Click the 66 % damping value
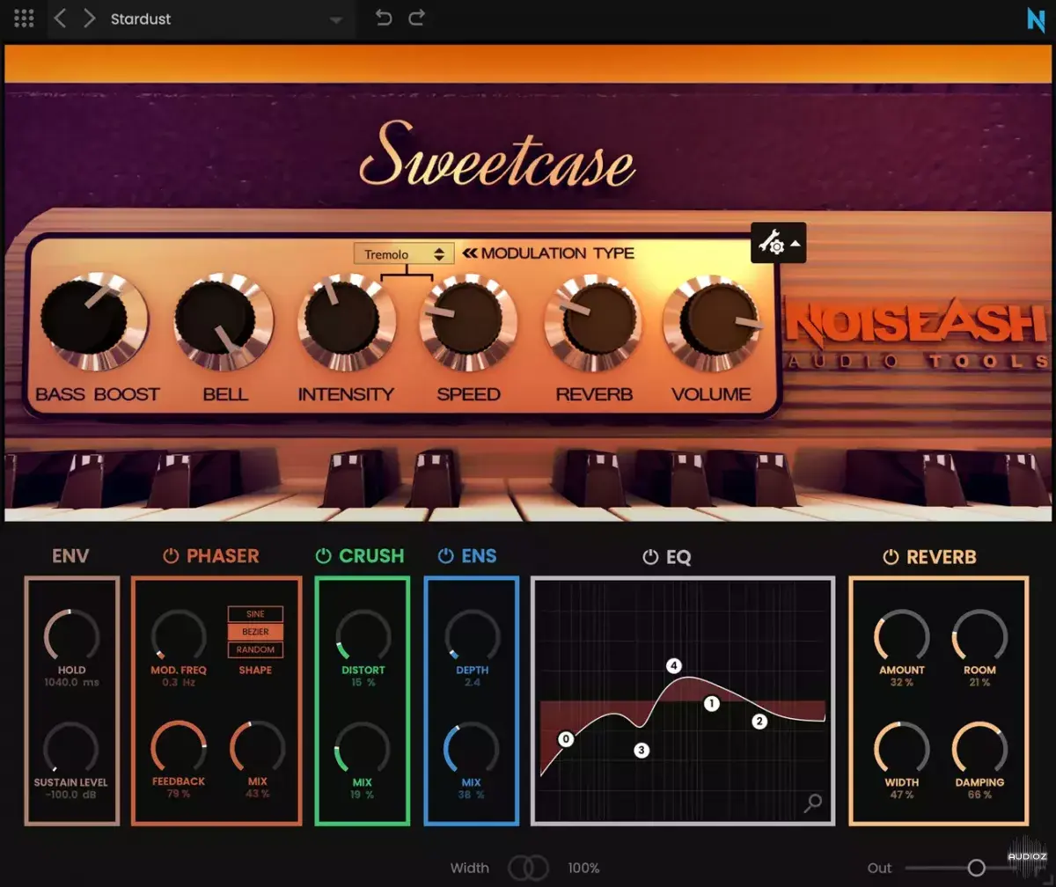Screen dimensions: 1056x887 (979, 795)
